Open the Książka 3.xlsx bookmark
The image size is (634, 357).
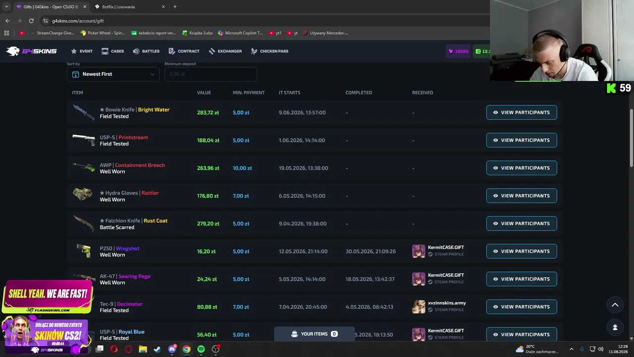pos(197,33)
